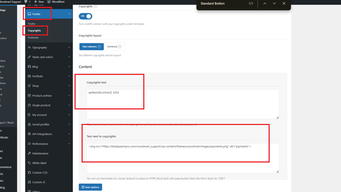Click the Blog section icon

coord(29,66)
